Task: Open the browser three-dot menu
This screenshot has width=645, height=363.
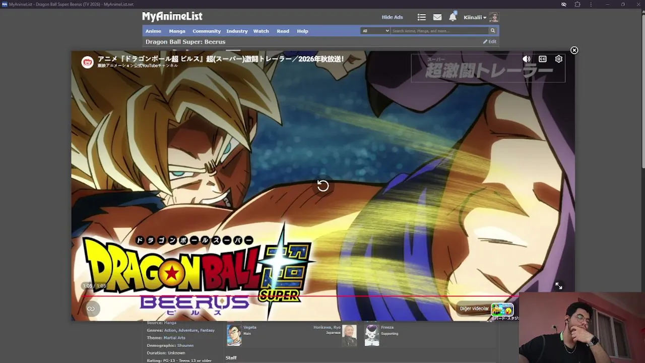Action: tap(591, 4)
